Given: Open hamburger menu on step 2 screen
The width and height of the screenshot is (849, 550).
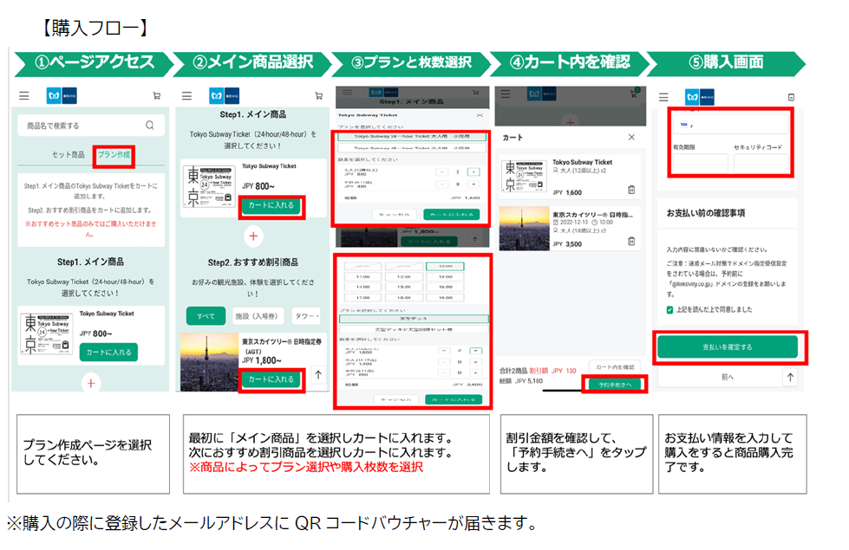Looking at the screenshot, I should tap(186, 96).
